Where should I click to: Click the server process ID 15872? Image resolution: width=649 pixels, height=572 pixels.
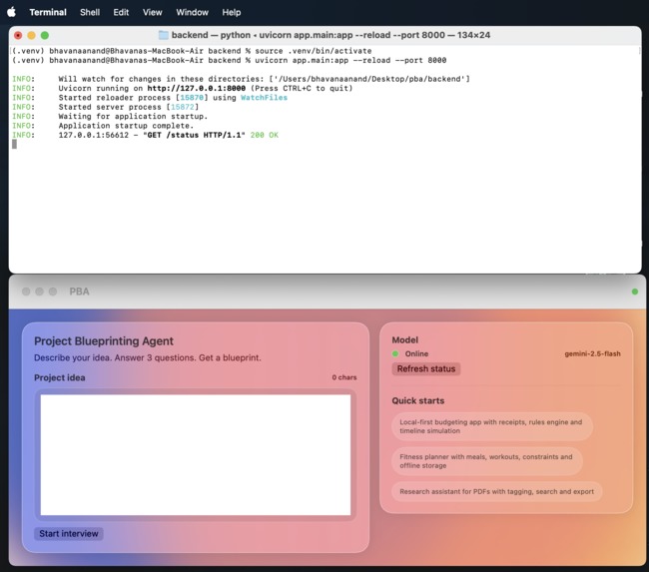click(x=182, y=107)
